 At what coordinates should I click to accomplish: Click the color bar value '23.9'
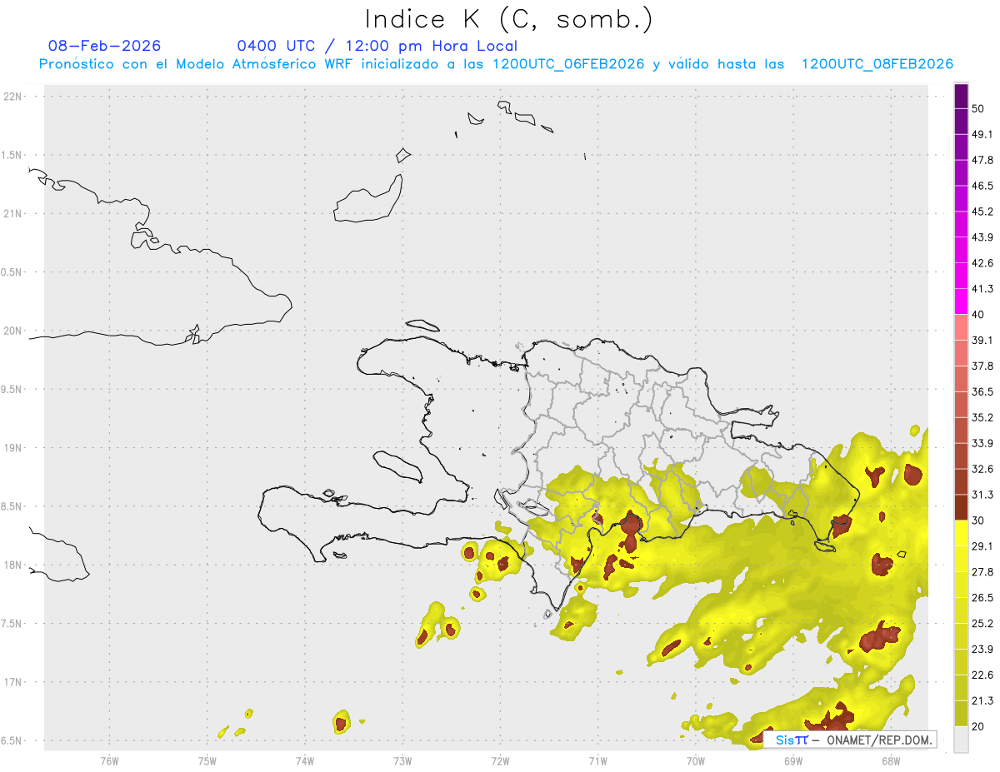[x=982, y=649]
